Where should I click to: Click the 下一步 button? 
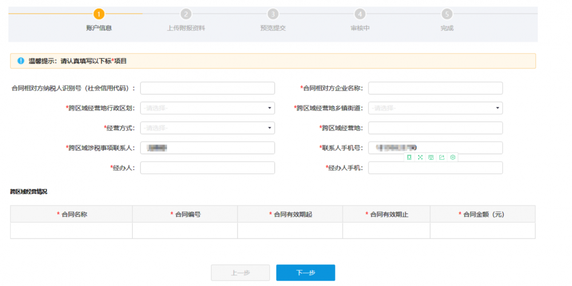[x=305, y=273]
